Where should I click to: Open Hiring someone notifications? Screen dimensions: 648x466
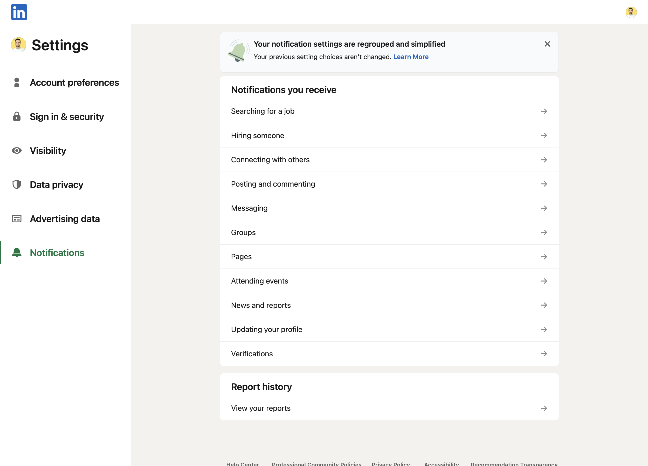point(389,135)
